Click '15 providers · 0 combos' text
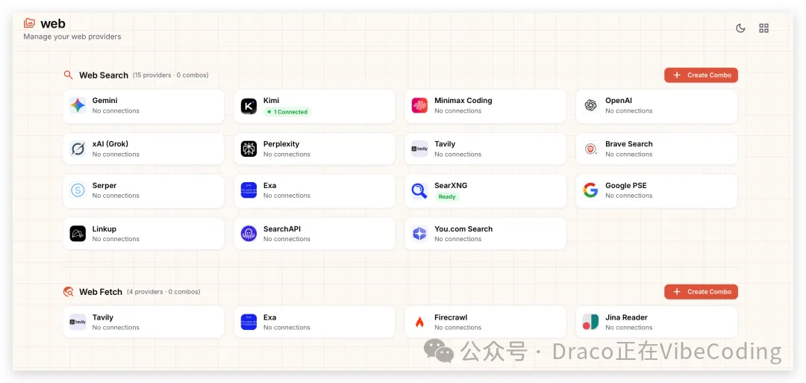 (x=171, y=75)
